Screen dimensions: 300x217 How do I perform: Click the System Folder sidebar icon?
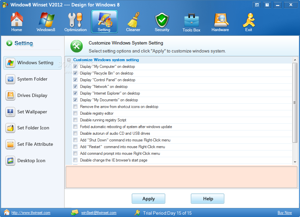[x=10, y=79]
